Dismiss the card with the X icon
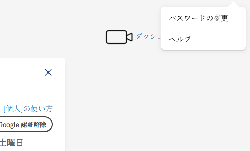This screenshot has height=151, width=250. [48, 72]
